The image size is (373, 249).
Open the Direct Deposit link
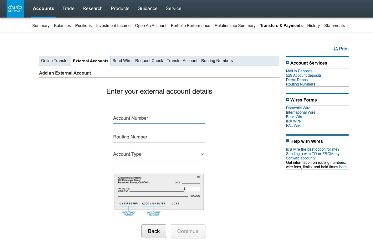point(298,80)
